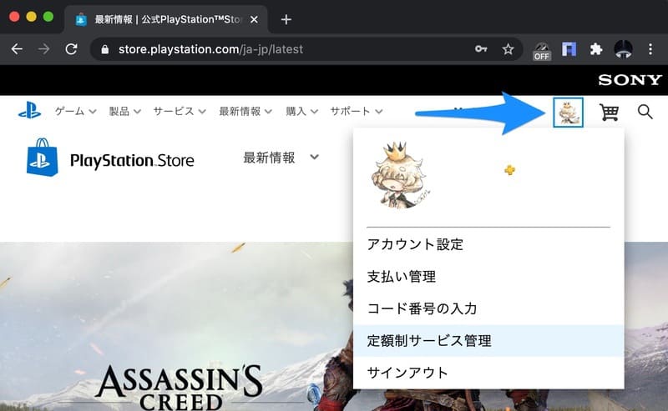668x411 pixels.
Task: Expand the 製品 dropdown menu
Action: click(x=124, y=111)
